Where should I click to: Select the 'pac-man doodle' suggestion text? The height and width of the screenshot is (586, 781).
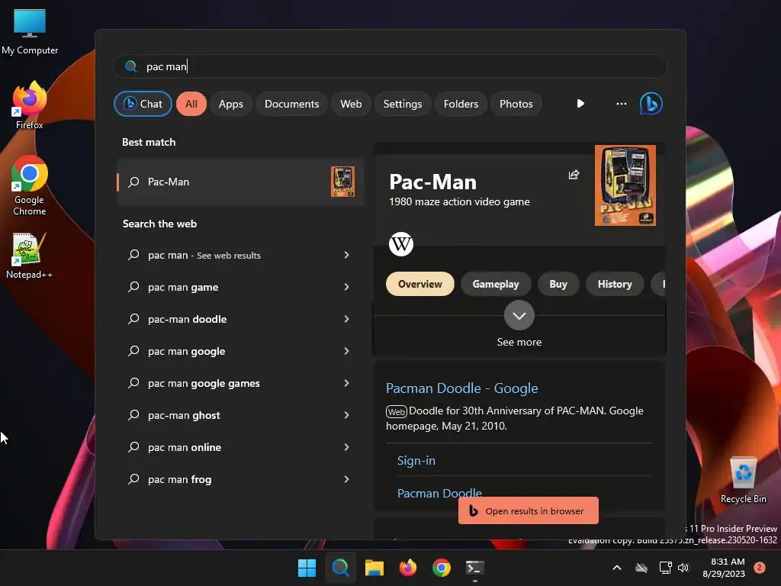(x=188, y=320)
